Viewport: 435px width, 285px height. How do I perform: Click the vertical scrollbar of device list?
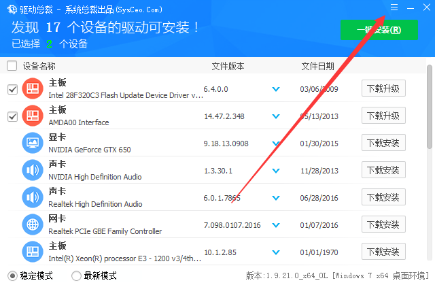(430, 105)
